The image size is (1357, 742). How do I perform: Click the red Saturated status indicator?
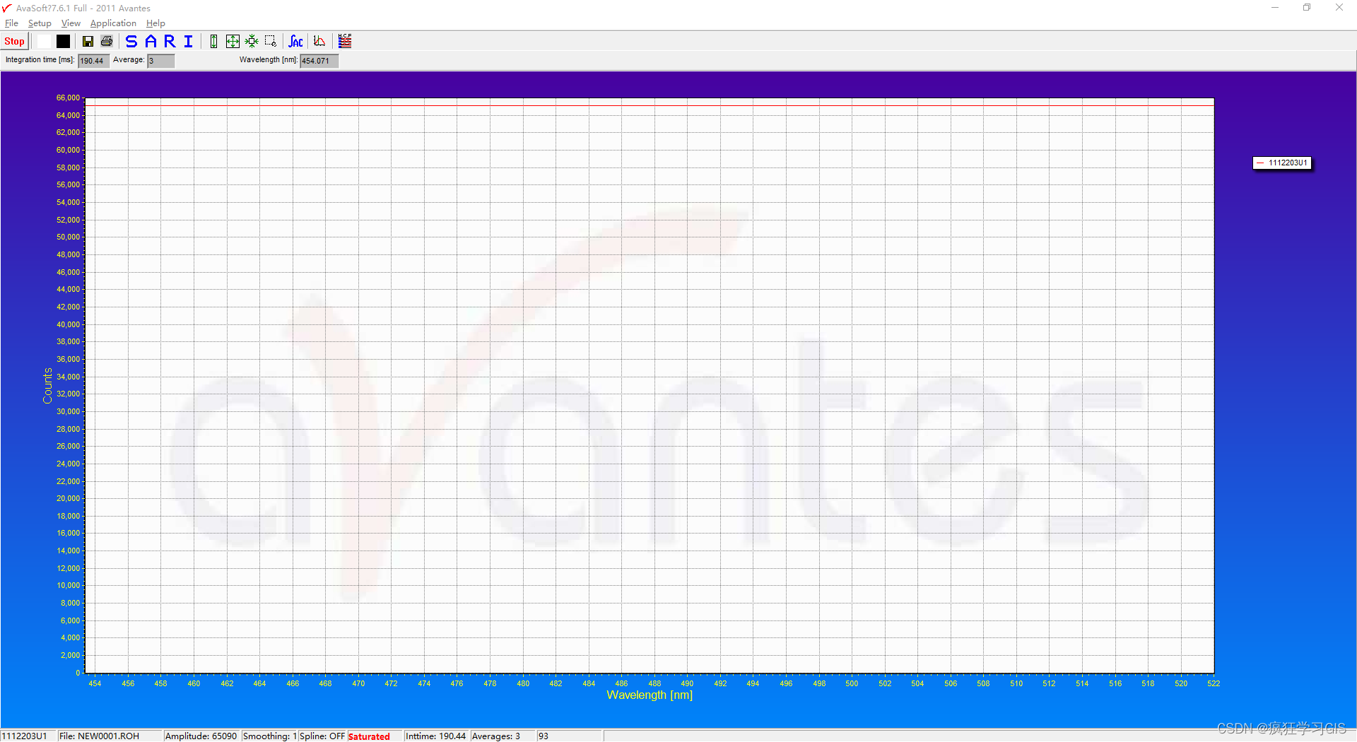click(369, 736)
